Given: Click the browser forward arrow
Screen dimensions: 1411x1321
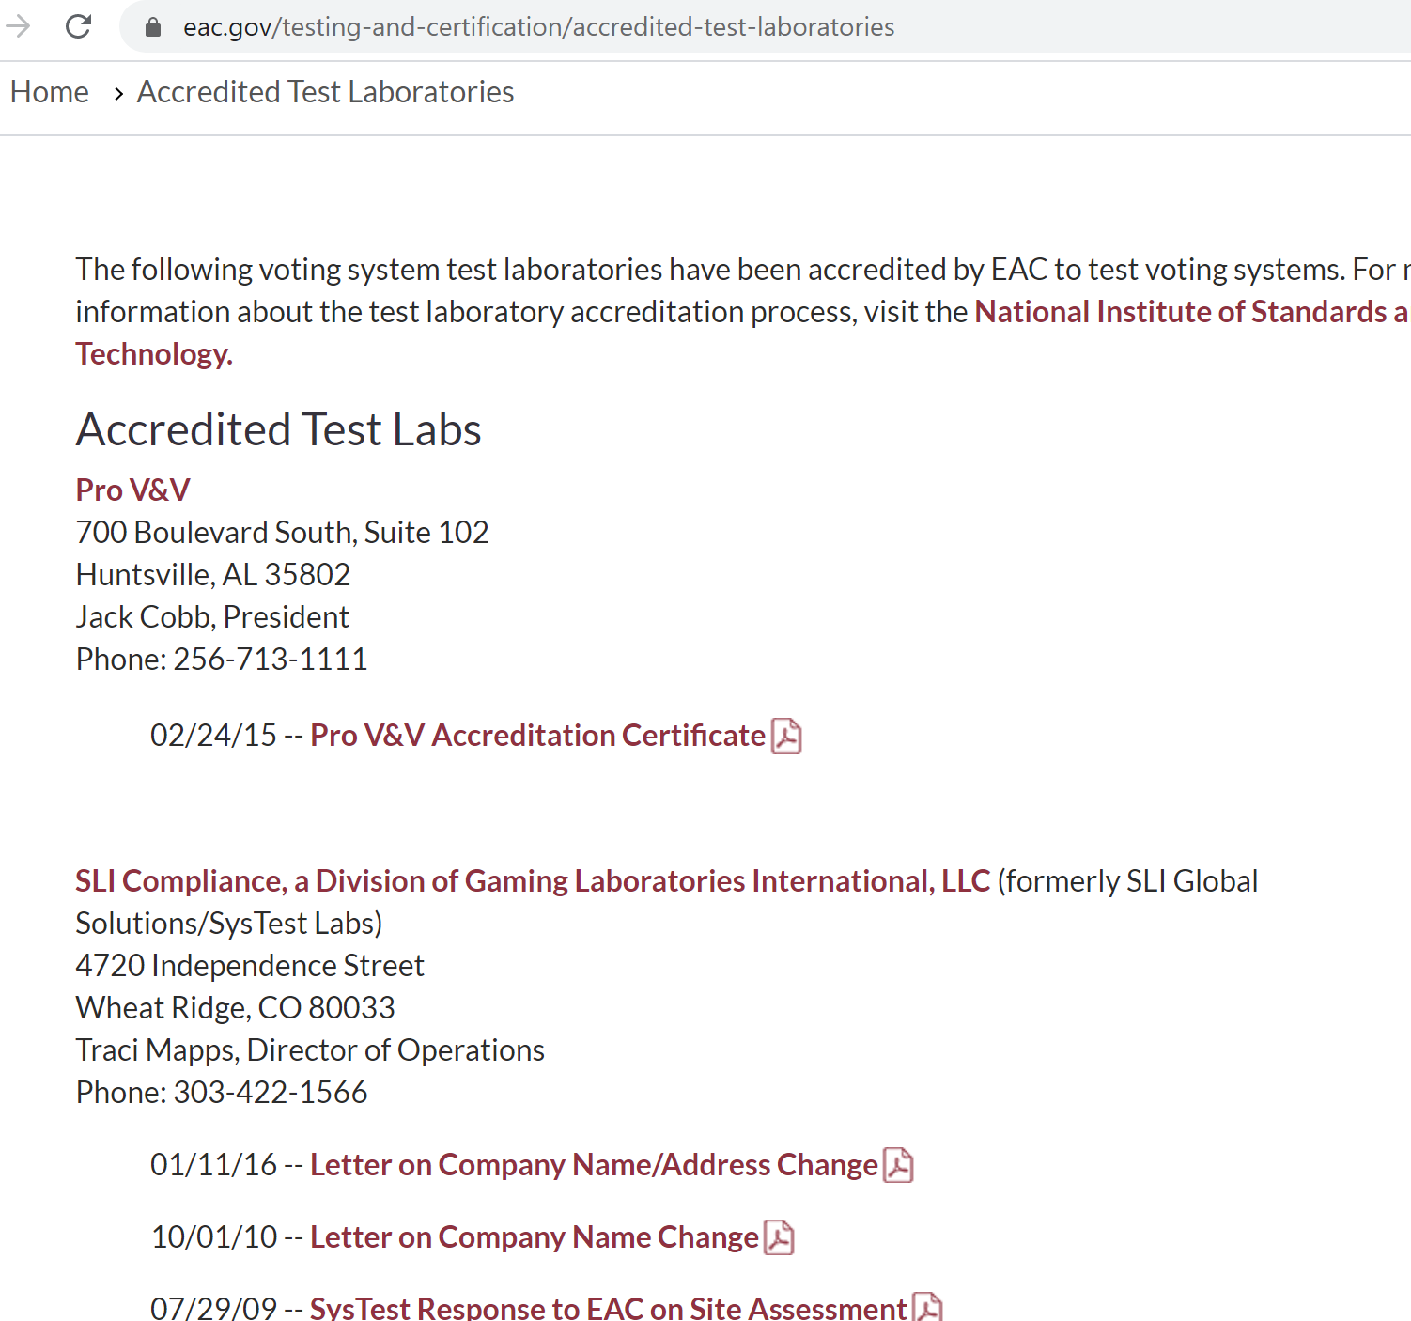Looking at the screenshot, I should 18,26.
